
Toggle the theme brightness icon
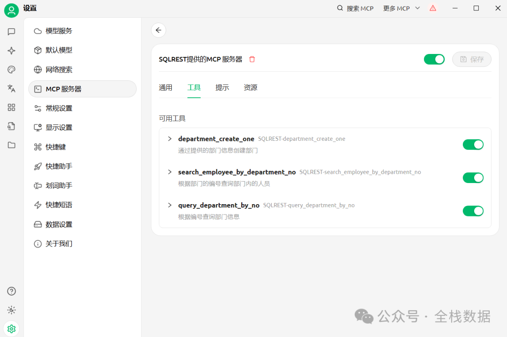point(12,310)
